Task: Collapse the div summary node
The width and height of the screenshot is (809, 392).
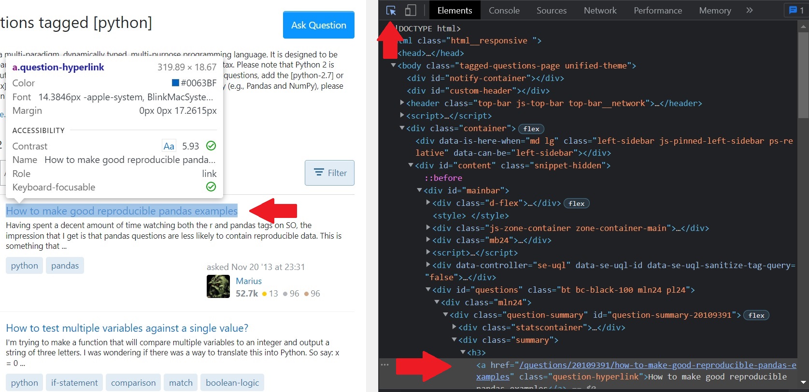Action: [x=454, y=339]
